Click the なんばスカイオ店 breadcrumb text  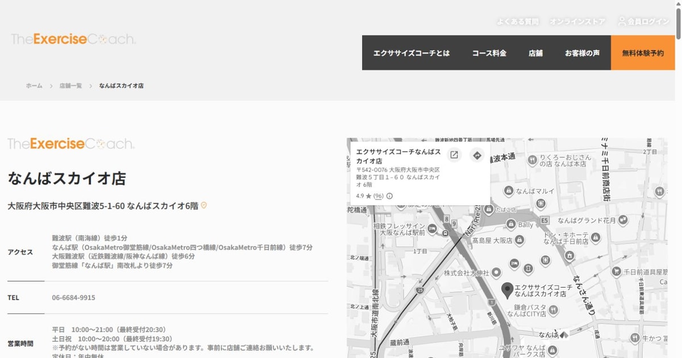(x=121, y=86)
